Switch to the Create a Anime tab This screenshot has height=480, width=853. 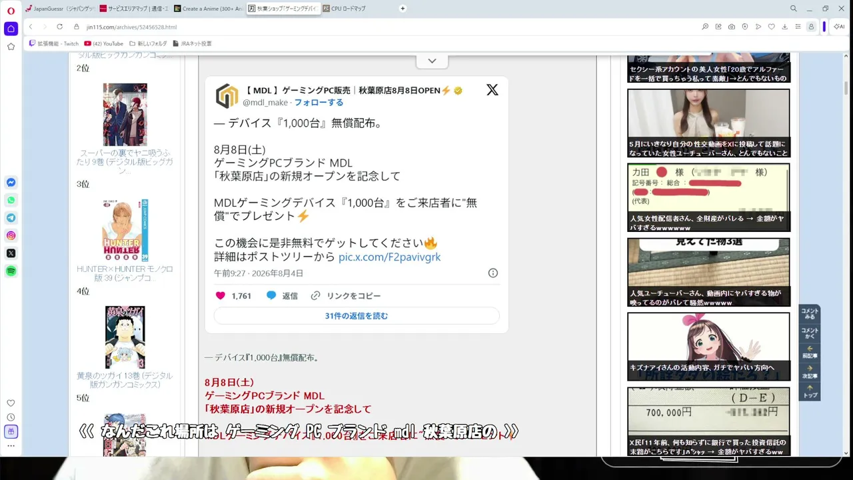(x=209, y=9)
